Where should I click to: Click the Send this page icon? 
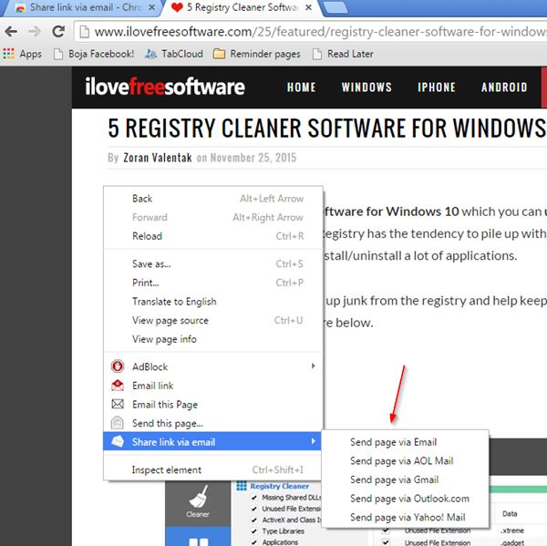coord(118,423)
